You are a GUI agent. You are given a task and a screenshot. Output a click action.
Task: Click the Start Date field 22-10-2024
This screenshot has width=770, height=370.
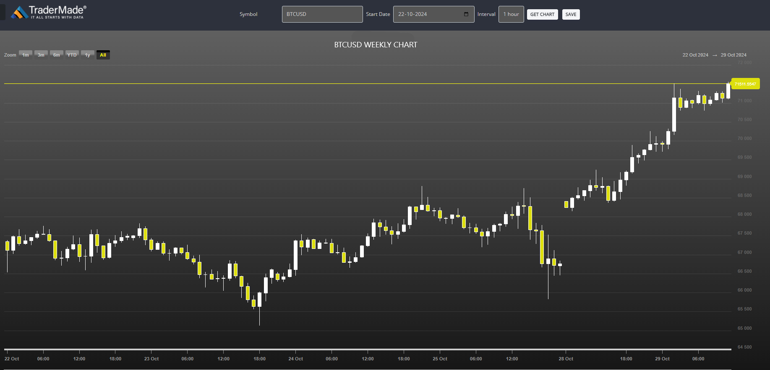click(x=433, y=14)
